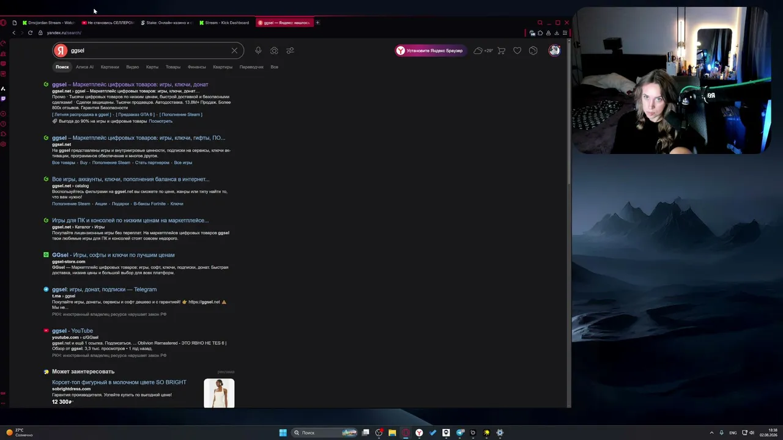The height and width of the screenshot is (440, 783).
Task: Switch to the Stake: Онлайн-казино tab
Action: (167, 23)
